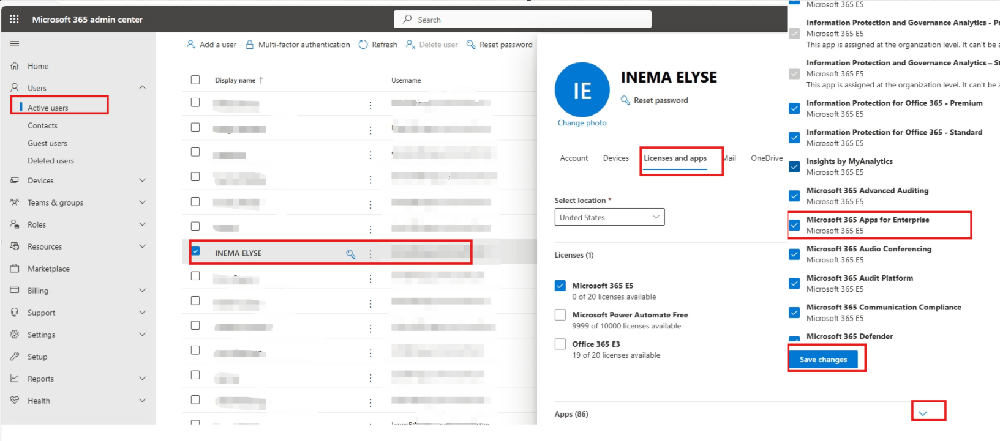Screen dimensions: 1000x441
Task: Click the Refresh circular arrow icon
Action: [x=363, y=45]
